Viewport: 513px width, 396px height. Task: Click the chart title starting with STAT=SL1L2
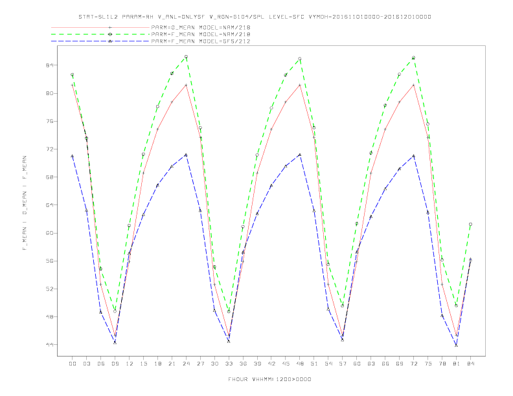point(255,17)
